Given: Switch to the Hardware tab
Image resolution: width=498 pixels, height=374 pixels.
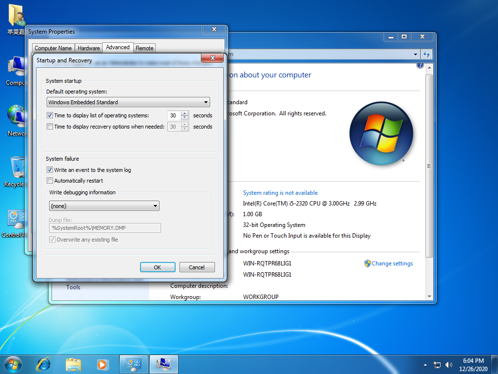Looking at the screenshot, I should [89, 48].
